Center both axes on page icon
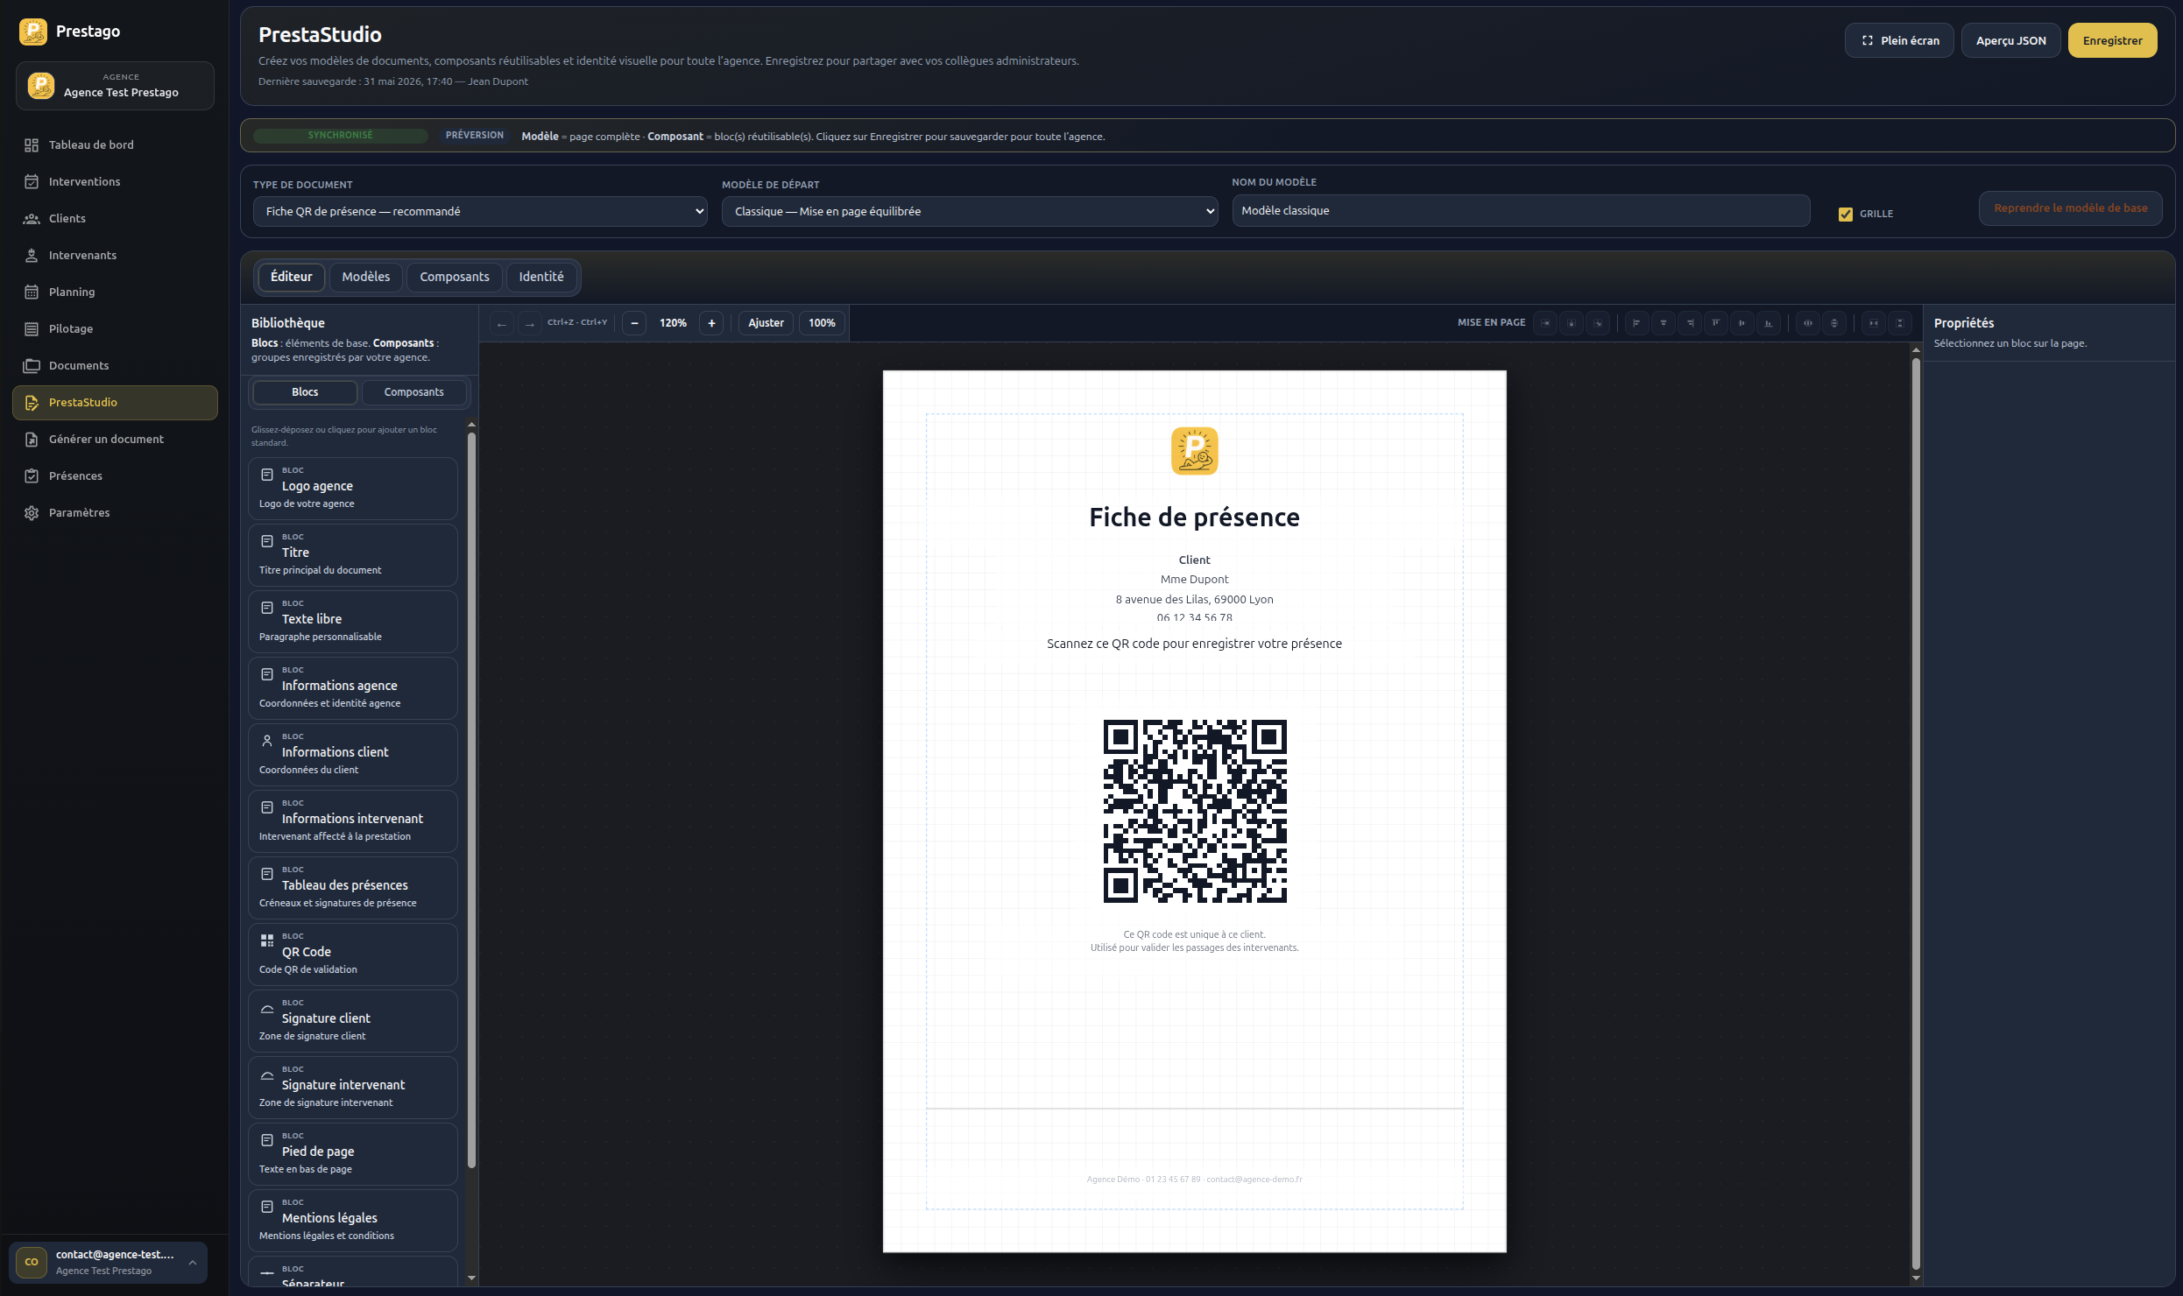Screen dimensions: 2183x1296 [1598, 323]
